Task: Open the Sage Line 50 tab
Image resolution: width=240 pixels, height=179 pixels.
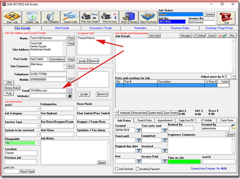Action: [186, 120]
